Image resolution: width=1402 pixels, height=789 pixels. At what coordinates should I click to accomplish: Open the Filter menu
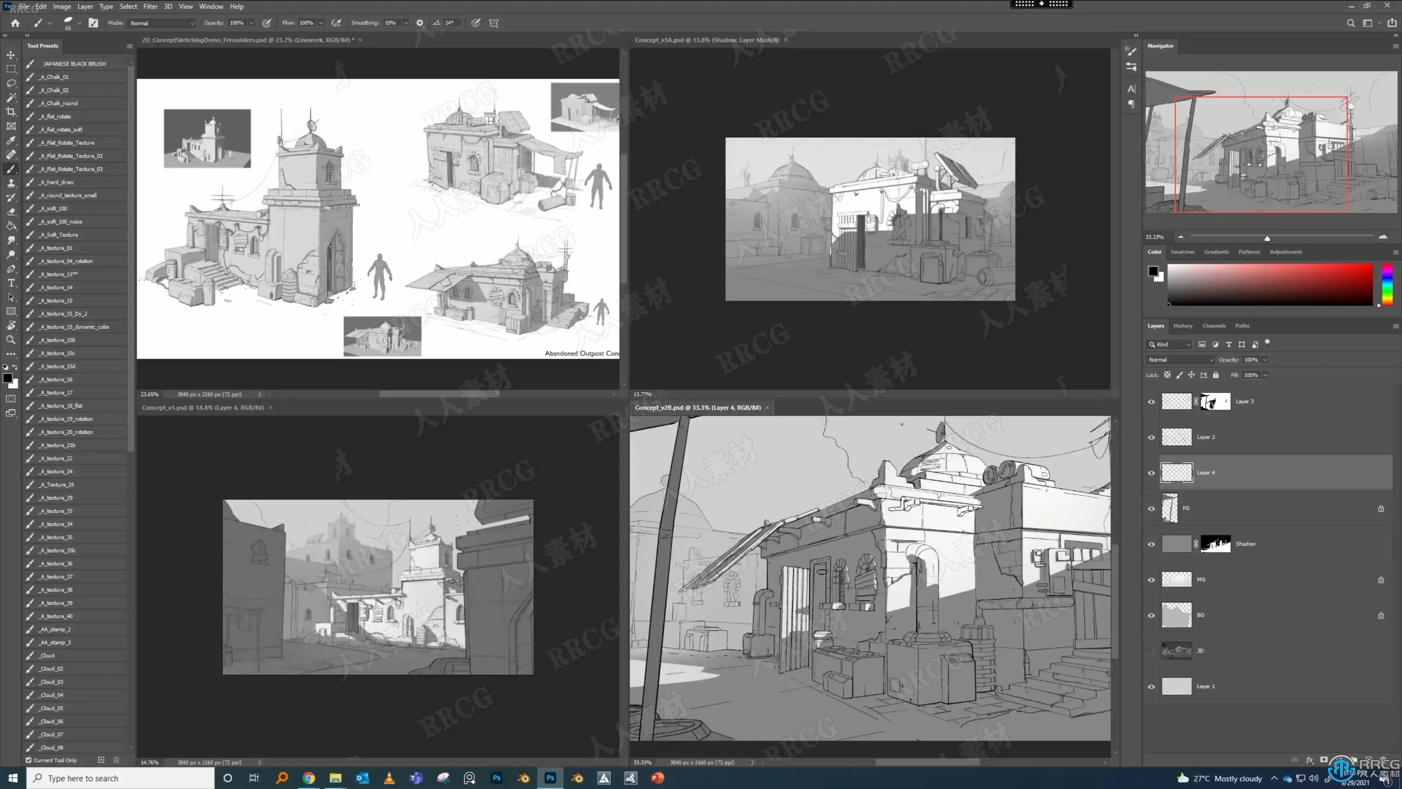coord(150,7)
